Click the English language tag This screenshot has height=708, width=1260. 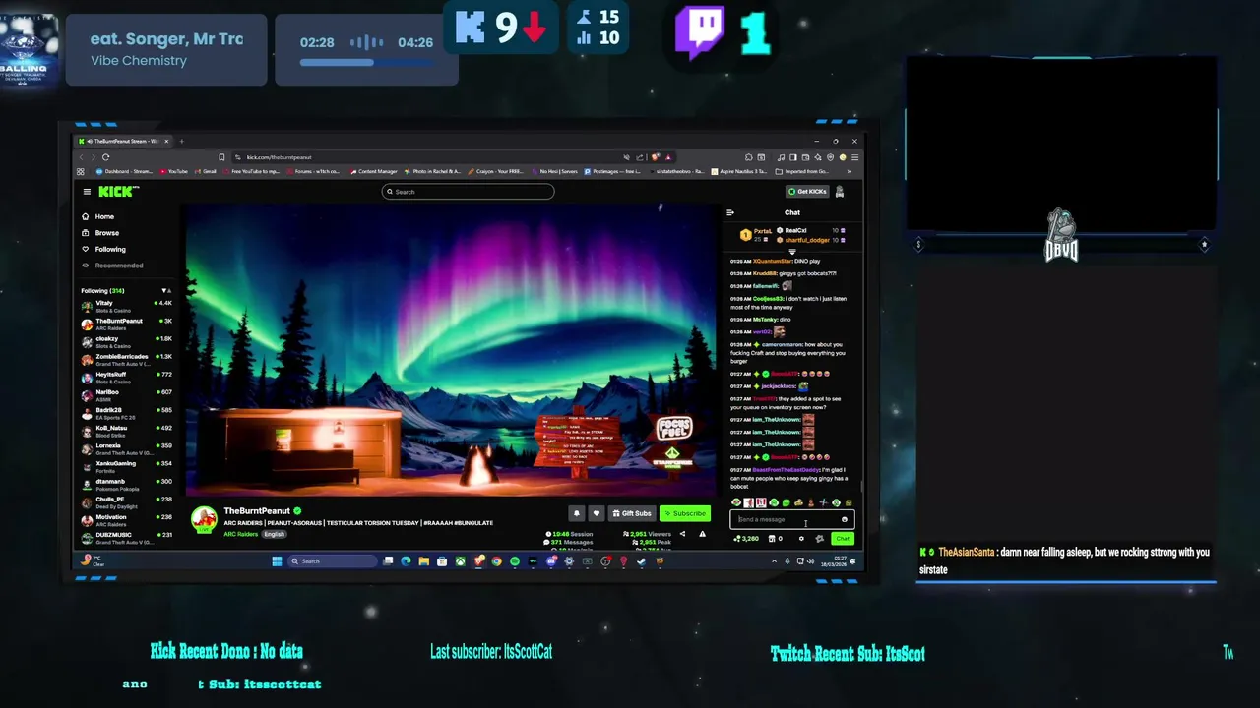coord(274,534)
